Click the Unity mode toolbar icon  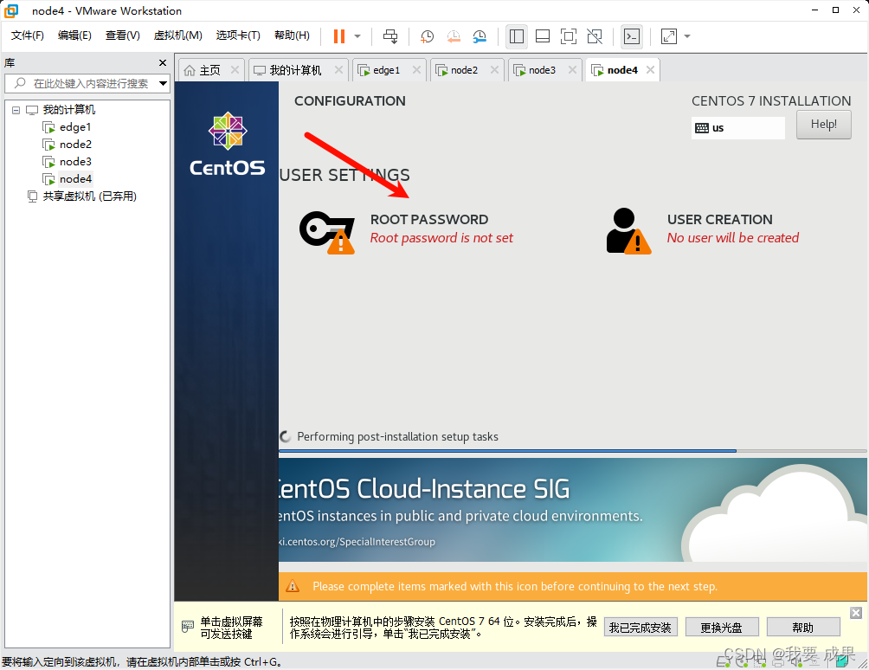coord(595,36)
